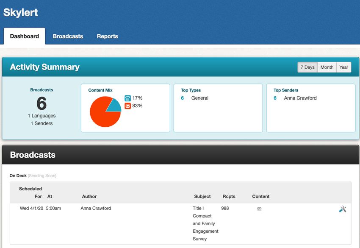Click the Activity Summary heading
This screenshot has width=360, height=248.
(x=45, y=67)
